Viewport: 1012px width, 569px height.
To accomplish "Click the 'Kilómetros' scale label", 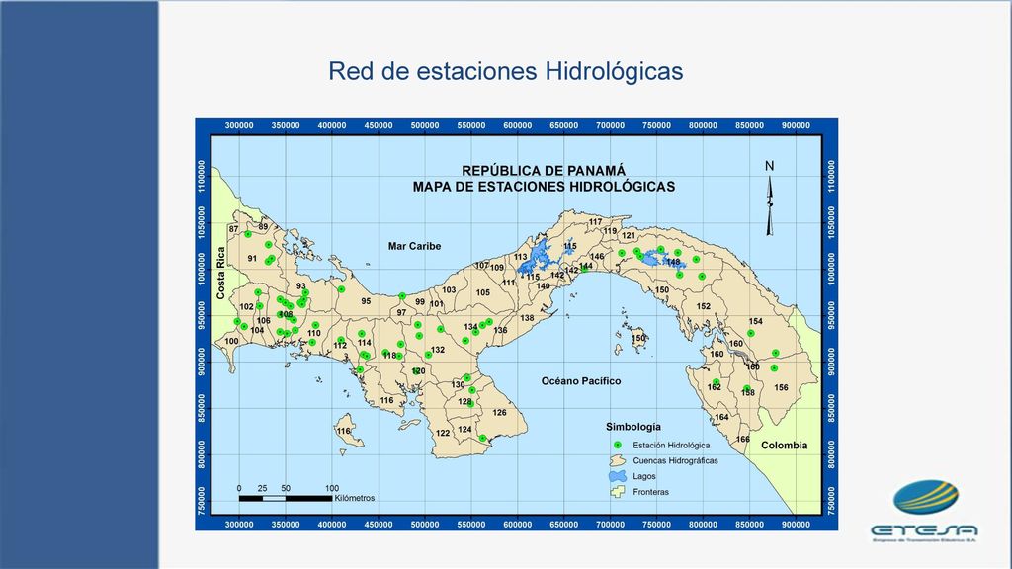I will [355, 498].
